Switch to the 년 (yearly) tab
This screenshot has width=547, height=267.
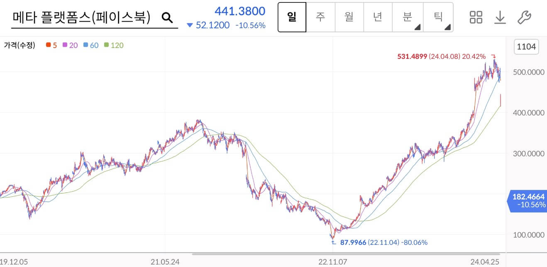tap(378, 17)
